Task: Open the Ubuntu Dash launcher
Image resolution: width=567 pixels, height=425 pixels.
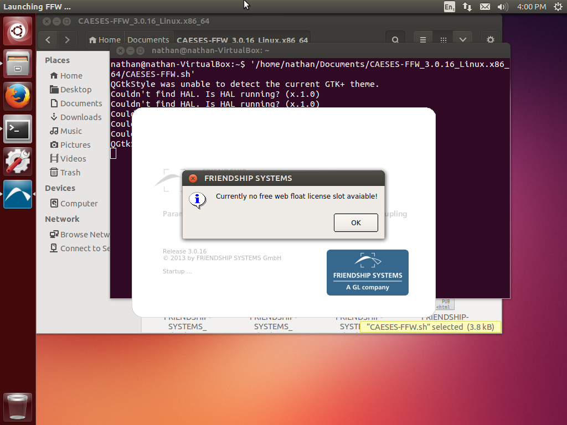Action: click(x=18, y=31)
